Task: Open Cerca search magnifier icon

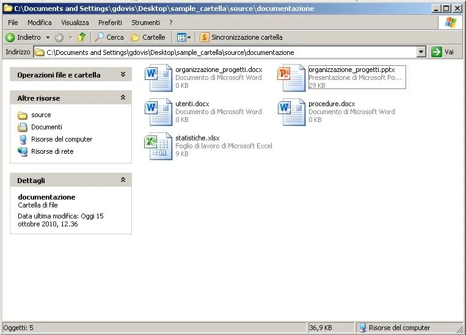Action: (x=99, y=37)
